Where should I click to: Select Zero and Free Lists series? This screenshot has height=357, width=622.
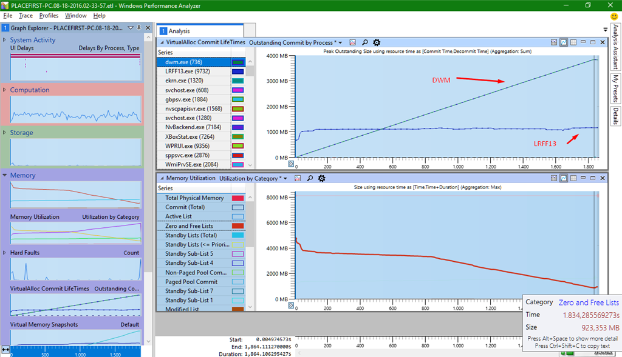(x=200, y=225)
